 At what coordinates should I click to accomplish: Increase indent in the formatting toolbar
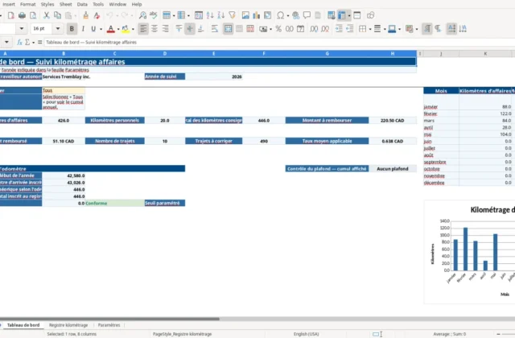click(339, 29)
